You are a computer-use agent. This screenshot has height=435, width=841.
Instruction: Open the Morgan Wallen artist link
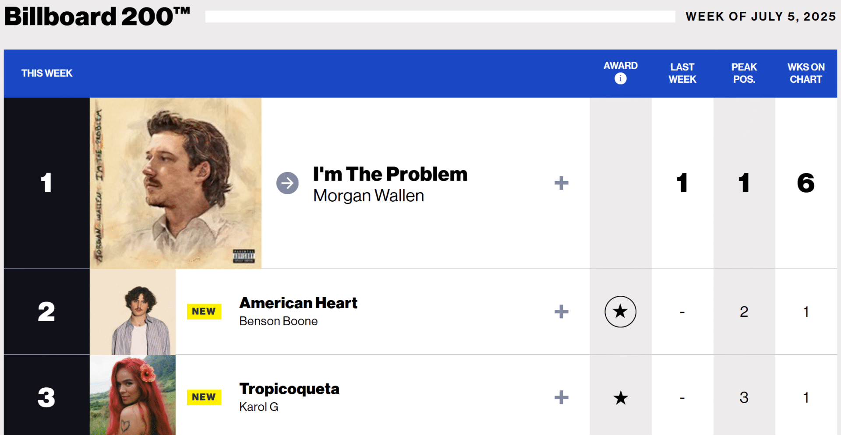click(x=368, y=196)
